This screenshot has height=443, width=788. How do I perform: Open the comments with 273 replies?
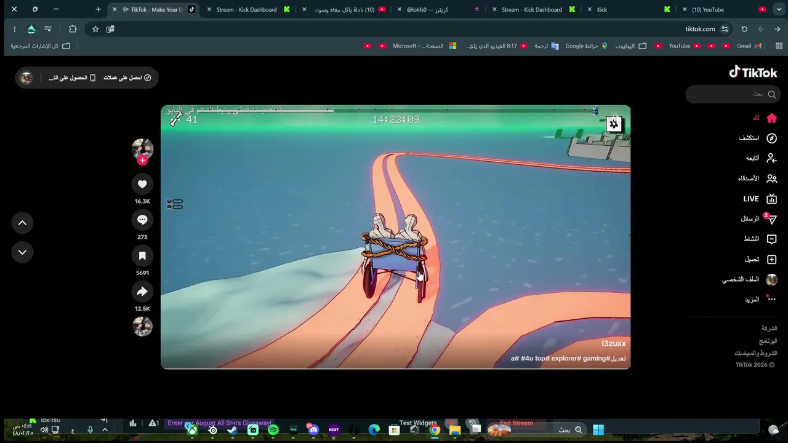142,220
